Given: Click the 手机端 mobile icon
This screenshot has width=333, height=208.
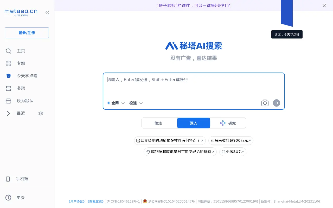Looking at the screenshot, I should click(x=8, y=179).
